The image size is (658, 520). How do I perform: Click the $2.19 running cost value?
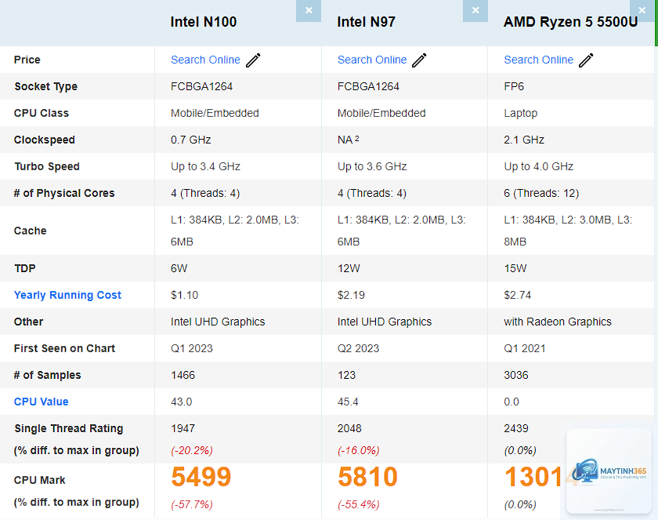[x=351, y=295]
